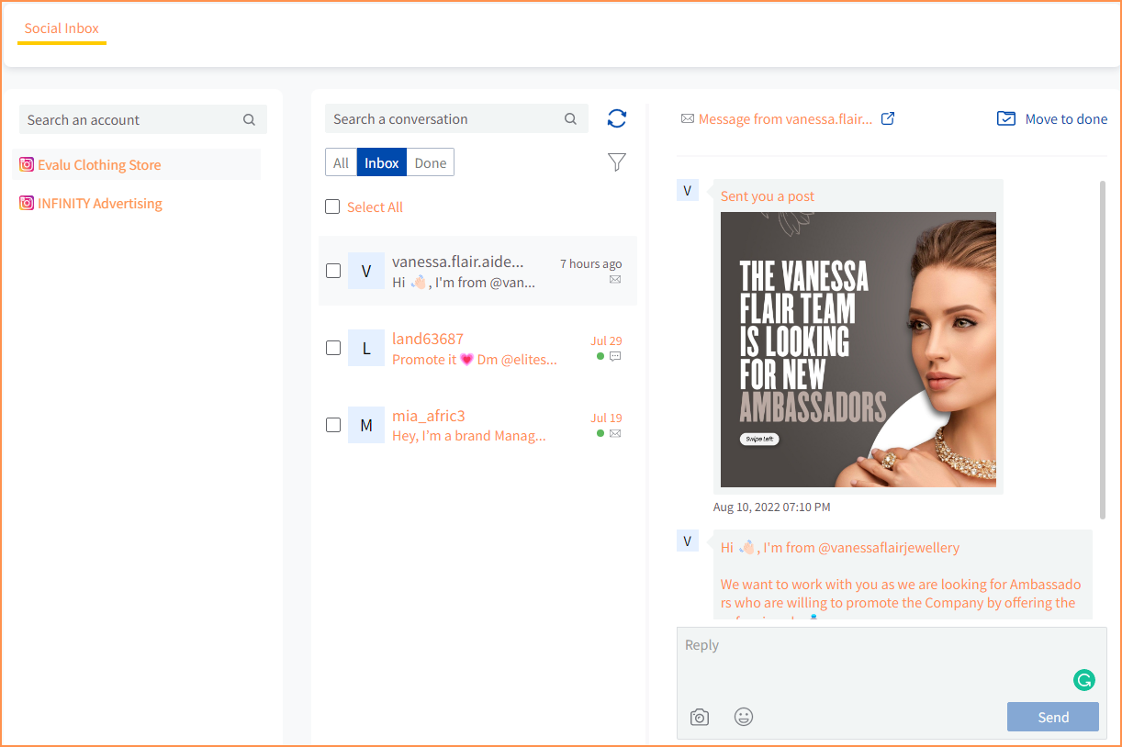Click the magnifier in the account search bar
Viewport: 1122px width, 747px height.
tap(249, 119)
